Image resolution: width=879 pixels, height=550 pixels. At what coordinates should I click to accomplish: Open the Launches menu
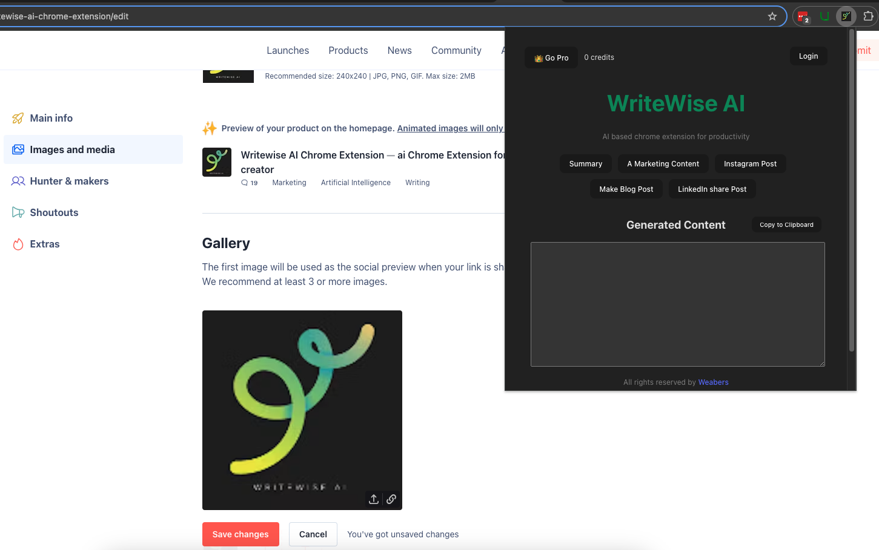(288, 51)
